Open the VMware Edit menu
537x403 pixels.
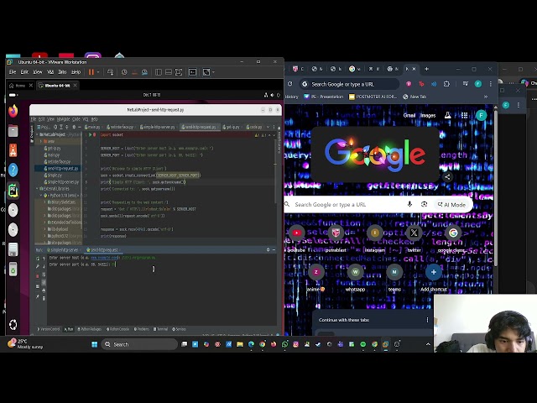[x=24, y=72]
